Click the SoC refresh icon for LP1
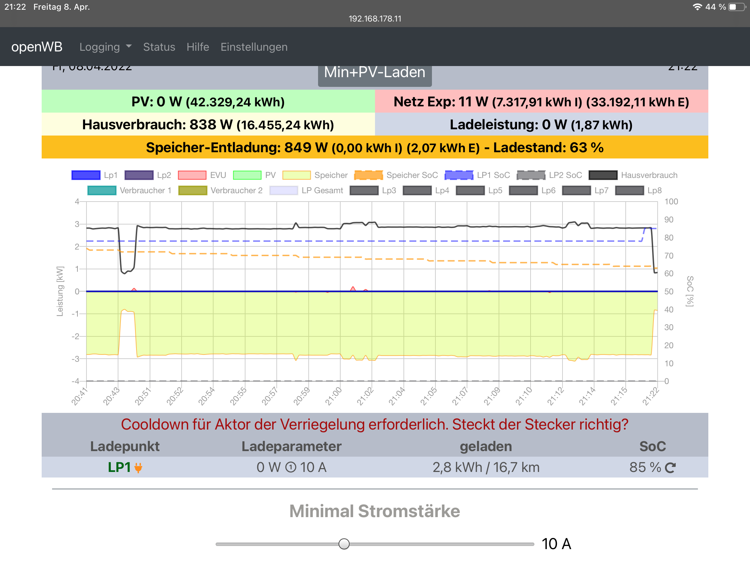This screenshot has height=563, width=750. coord(670,468)
